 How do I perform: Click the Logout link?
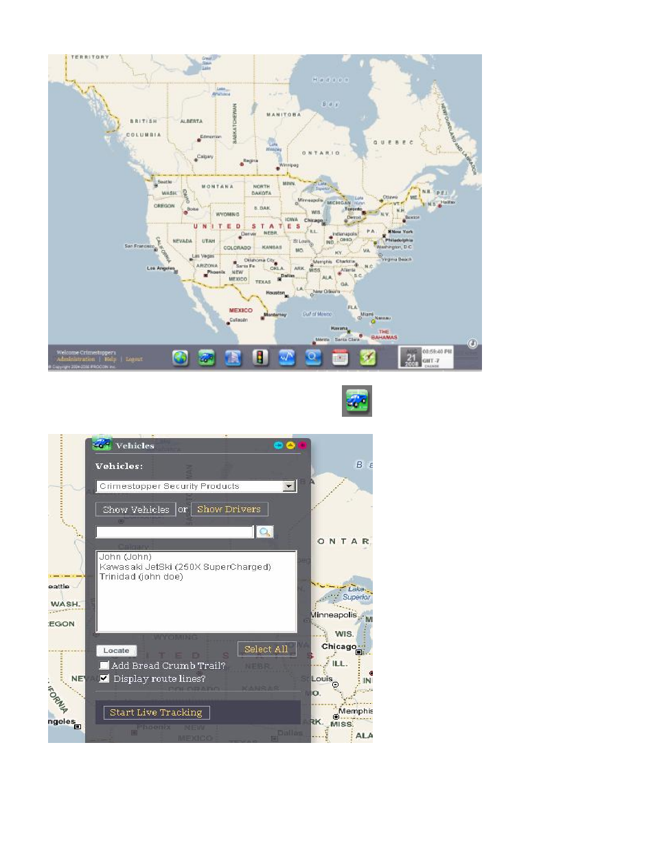point(134,359)
